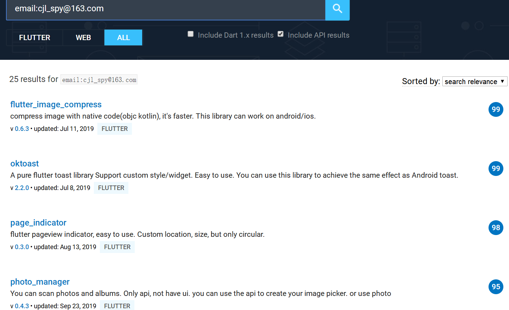Uncheck Include API results checkbox
This screenshot has height=310, width=509.
tap(280, 34)
